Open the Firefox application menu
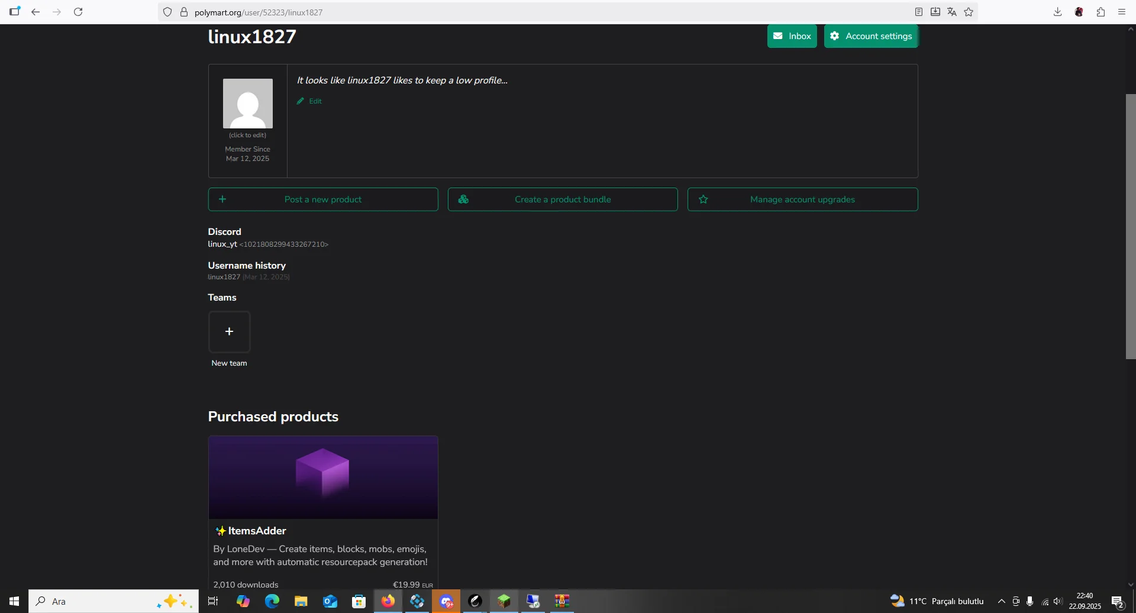The height and width of the screenshot is (613, 1136). tap(1122, 12)
